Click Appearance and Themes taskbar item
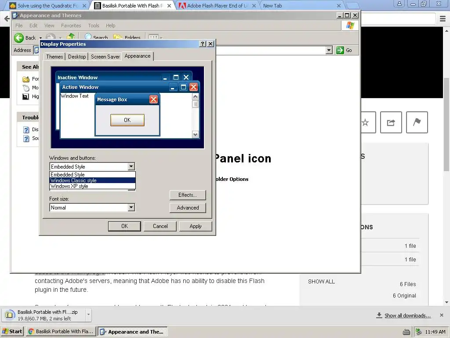450x338 pixels. [133, 331]
